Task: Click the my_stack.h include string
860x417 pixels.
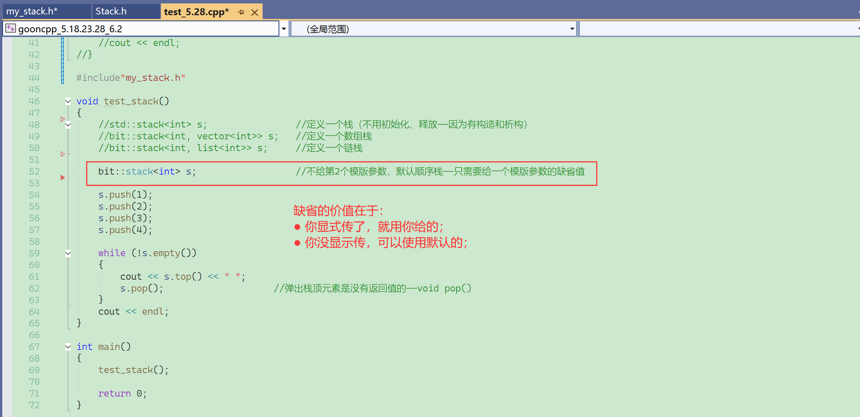Action: click(x=153, y=78)
